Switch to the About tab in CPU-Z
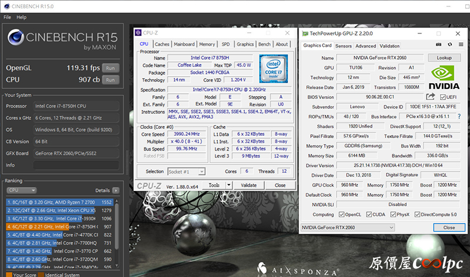The image size is (470, 277). (x=282, y=45)
